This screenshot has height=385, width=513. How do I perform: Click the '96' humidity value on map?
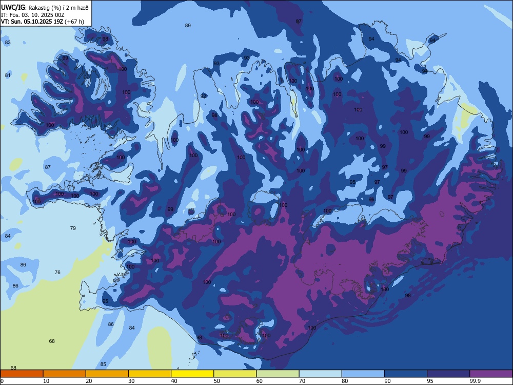[371, 199]
